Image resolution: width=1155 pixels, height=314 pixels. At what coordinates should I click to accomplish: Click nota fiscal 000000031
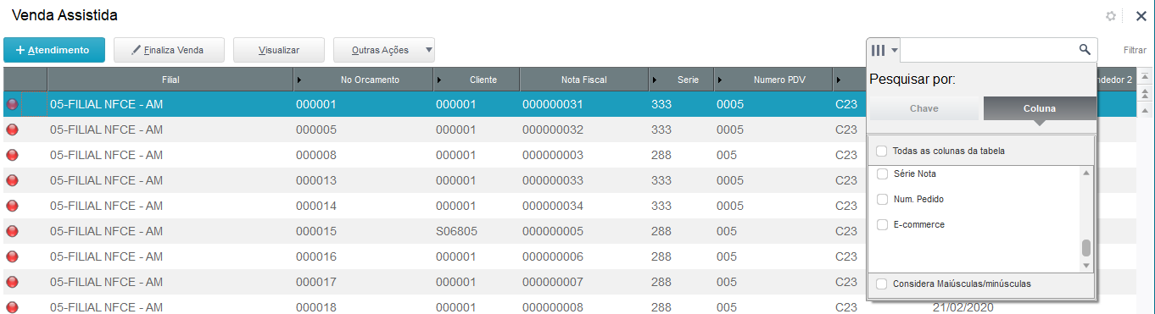click(553, 105)
